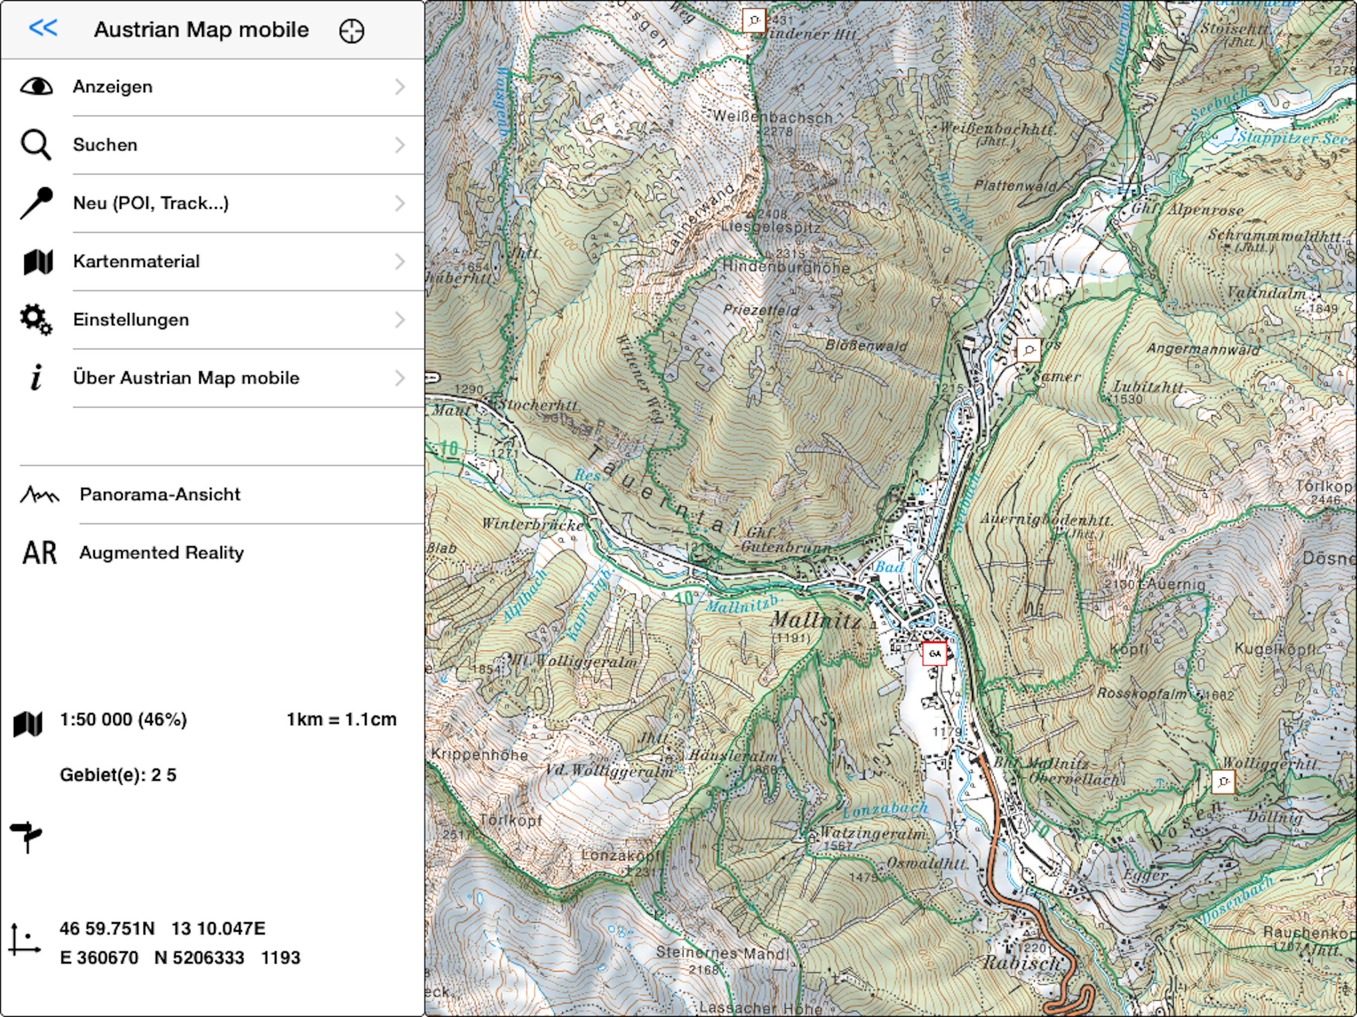Click the AR Augmented Reality icon
The width and height of the screenshot is (1357, 1017).
39,553
